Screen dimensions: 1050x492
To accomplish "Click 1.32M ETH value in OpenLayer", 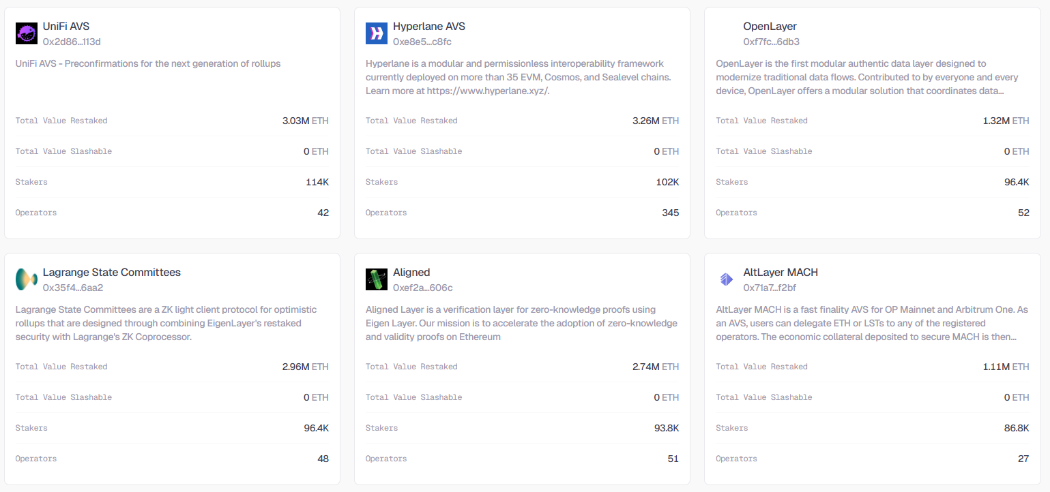I will (x=1006, y=121).
